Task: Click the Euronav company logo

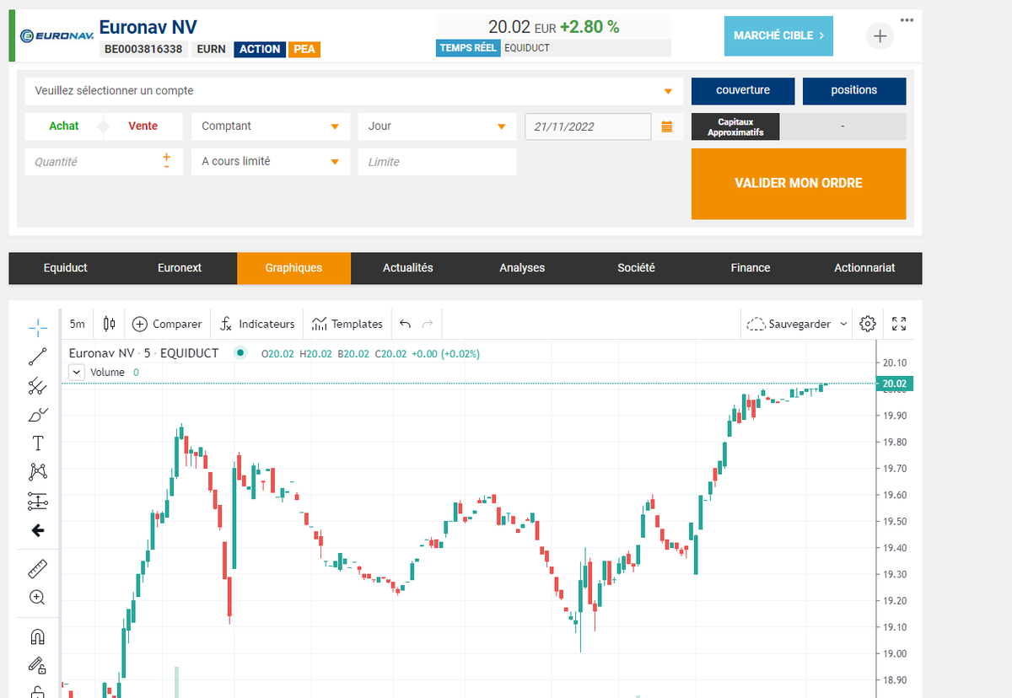Action: tap(57, 35)
